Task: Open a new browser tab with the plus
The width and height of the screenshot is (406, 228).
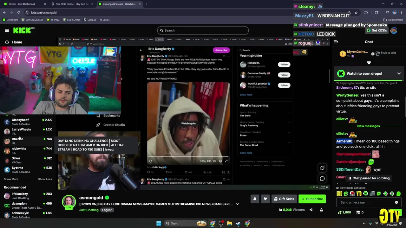Action: coord(147,4)
